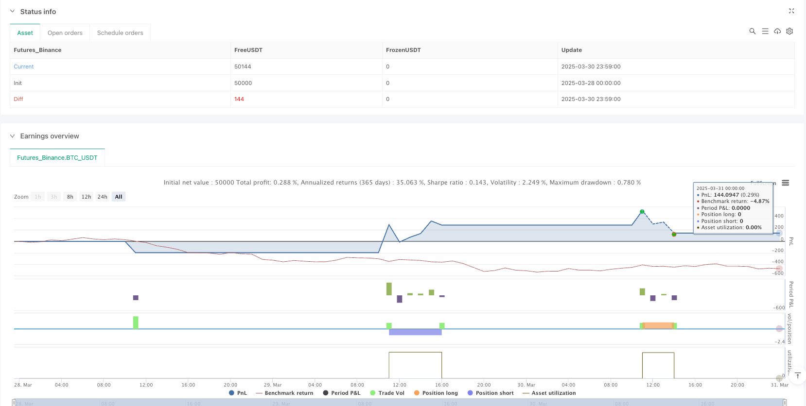Viewport: 806px width, 406px height.
Task: Hide Trade Vol series via legend
Action: coord(387,393)
